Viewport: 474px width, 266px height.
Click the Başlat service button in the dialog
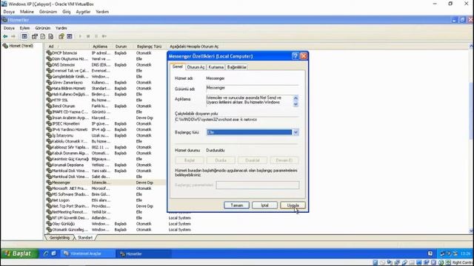[x=190, y=160]
